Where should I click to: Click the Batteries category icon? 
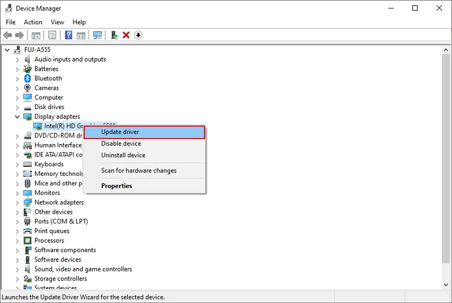pyautogui.click(x=27, y=69)
